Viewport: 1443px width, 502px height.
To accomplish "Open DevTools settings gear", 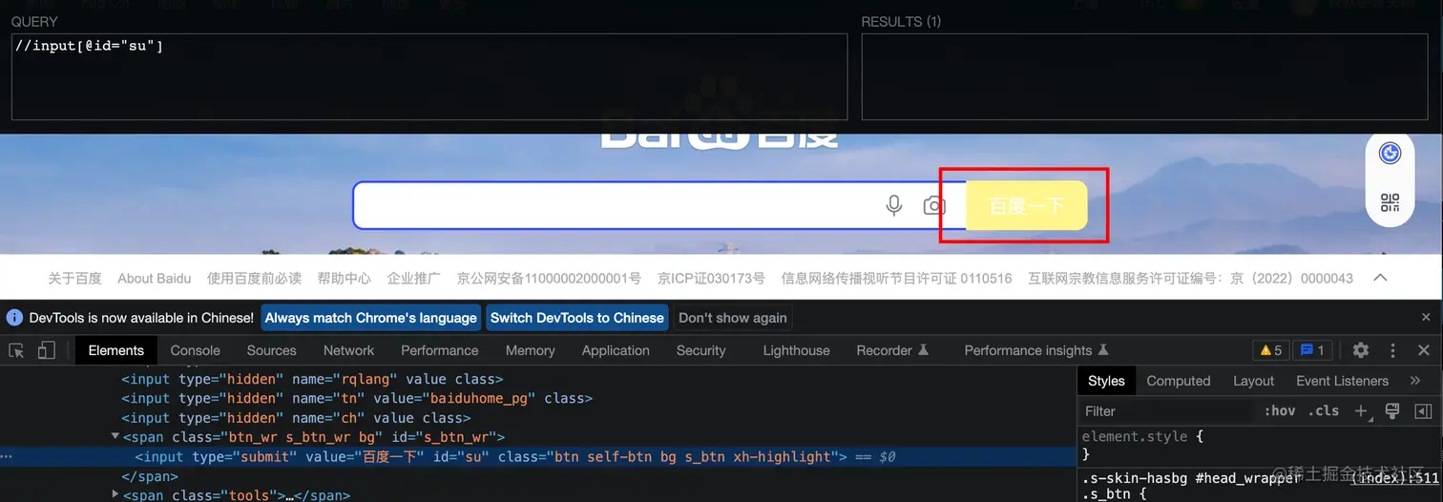I will click(x=1361, y=350).
